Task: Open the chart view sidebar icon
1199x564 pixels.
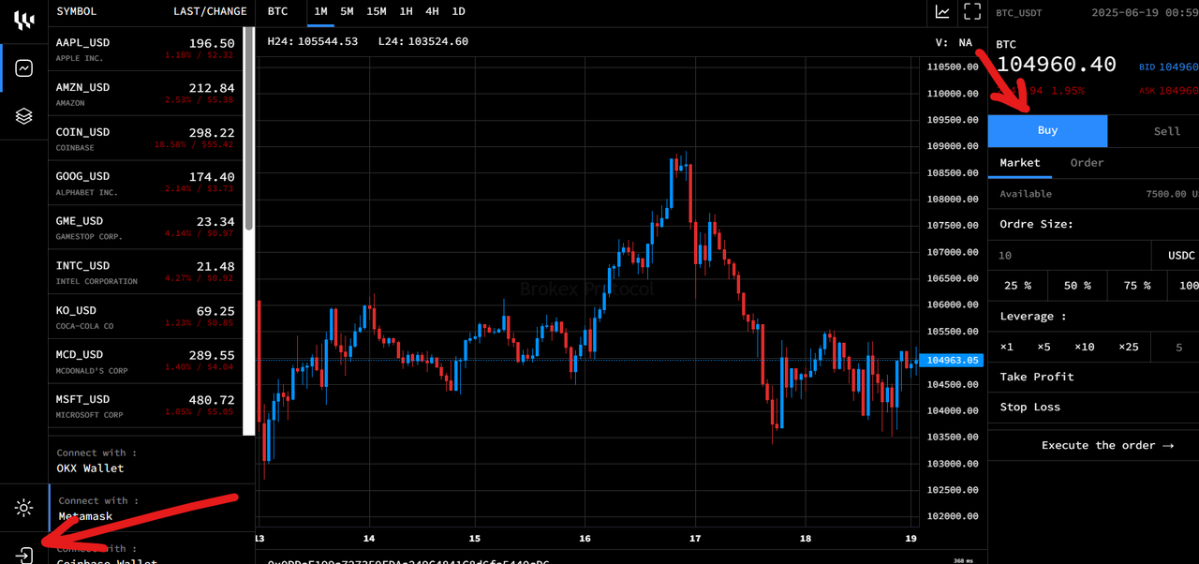Action: [x=24, y=68]
